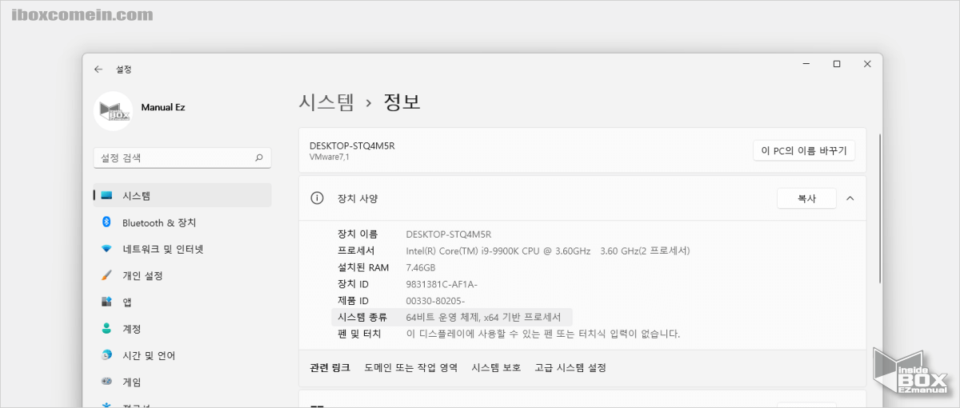This screenshot has height=408, width=960.
Task: Click the 개인 설정 paintbrush icon
Action: (106, 275)
